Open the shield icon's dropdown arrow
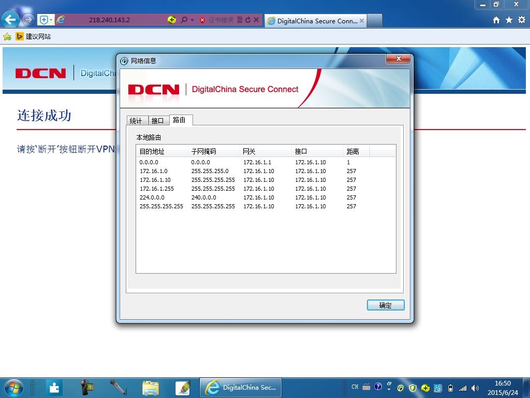 click(x=51, y=20)
